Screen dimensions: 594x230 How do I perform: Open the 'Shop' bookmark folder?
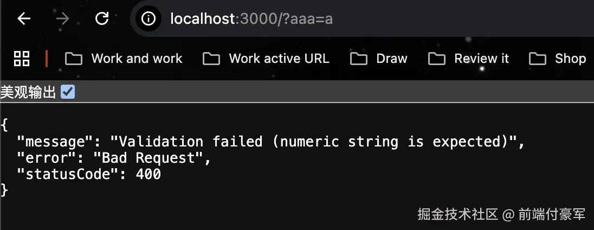pyautogui.click(x=558, y=59)
